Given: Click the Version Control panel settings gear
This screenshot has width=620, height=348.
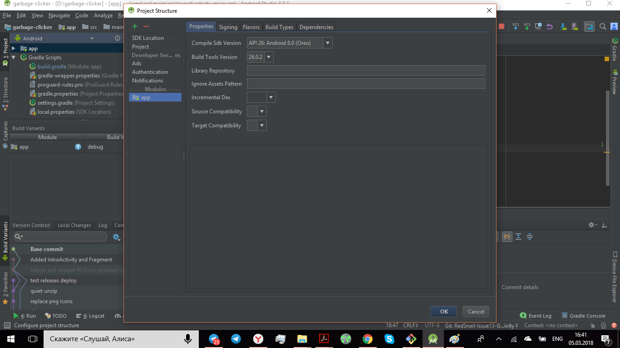Looking at the screenshot, I should (x=592, y=225).
